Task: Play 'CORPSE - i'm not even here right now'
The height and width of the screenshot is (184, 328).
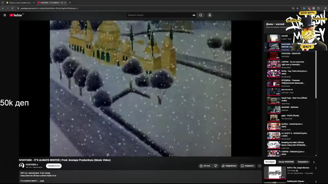Action: [290, 64]
